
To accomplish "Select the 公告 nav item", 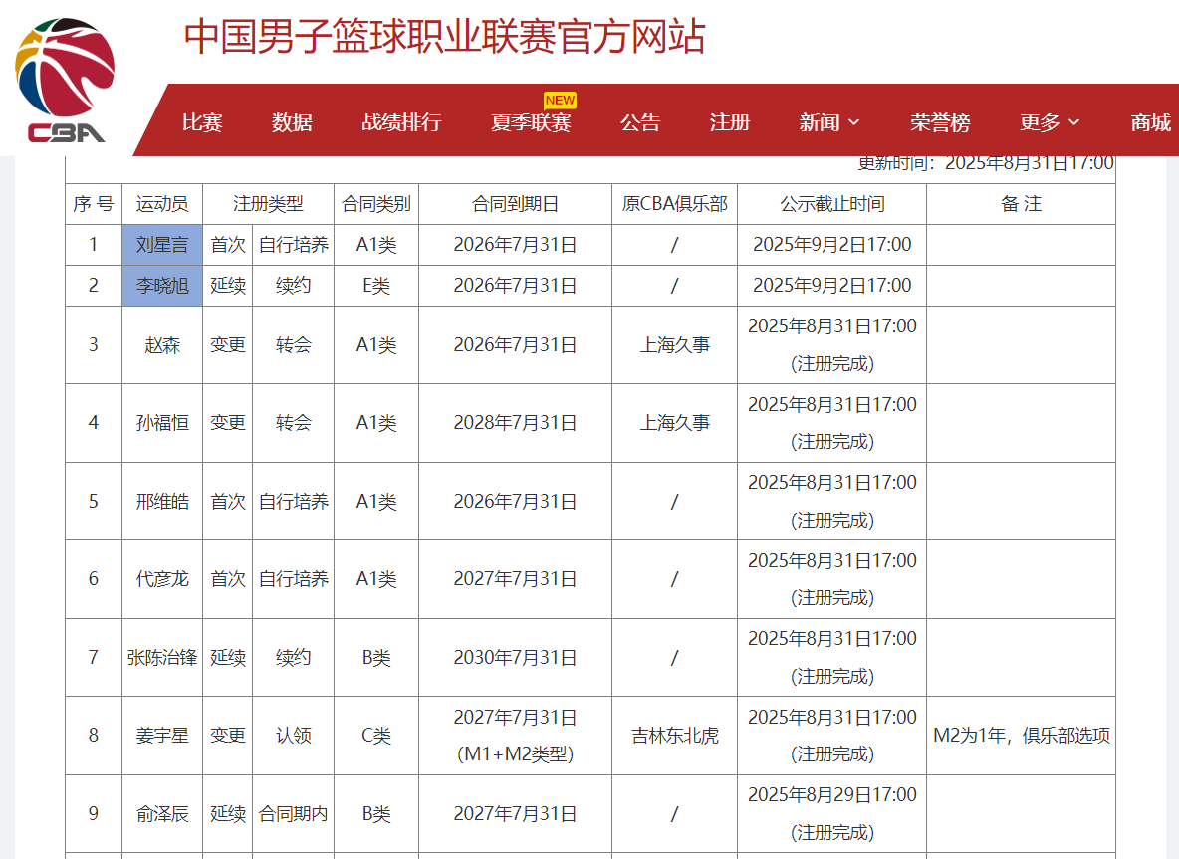I will point(640,122).
